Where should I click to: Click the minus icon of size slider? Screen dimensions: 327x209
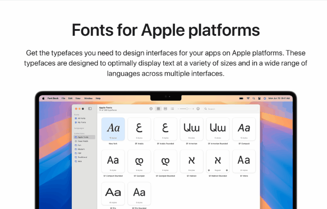coord(178,109)
